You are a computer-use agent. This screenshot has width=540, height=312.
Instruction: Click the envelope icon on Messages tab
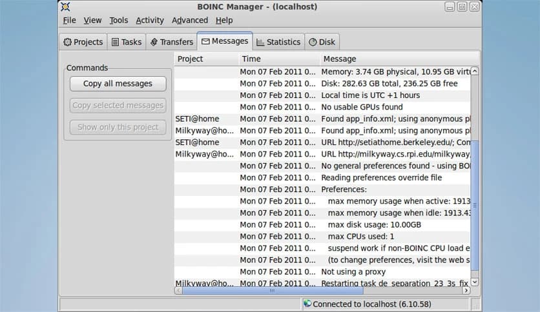coord(205,41)
